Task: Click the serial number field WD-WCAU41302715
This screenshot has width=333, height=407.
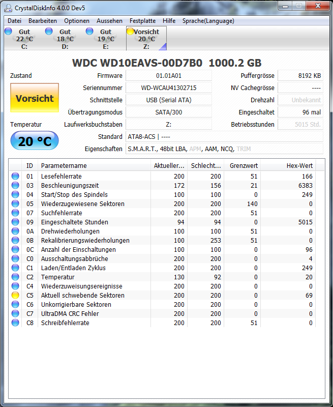Action: tap(169, 88)
